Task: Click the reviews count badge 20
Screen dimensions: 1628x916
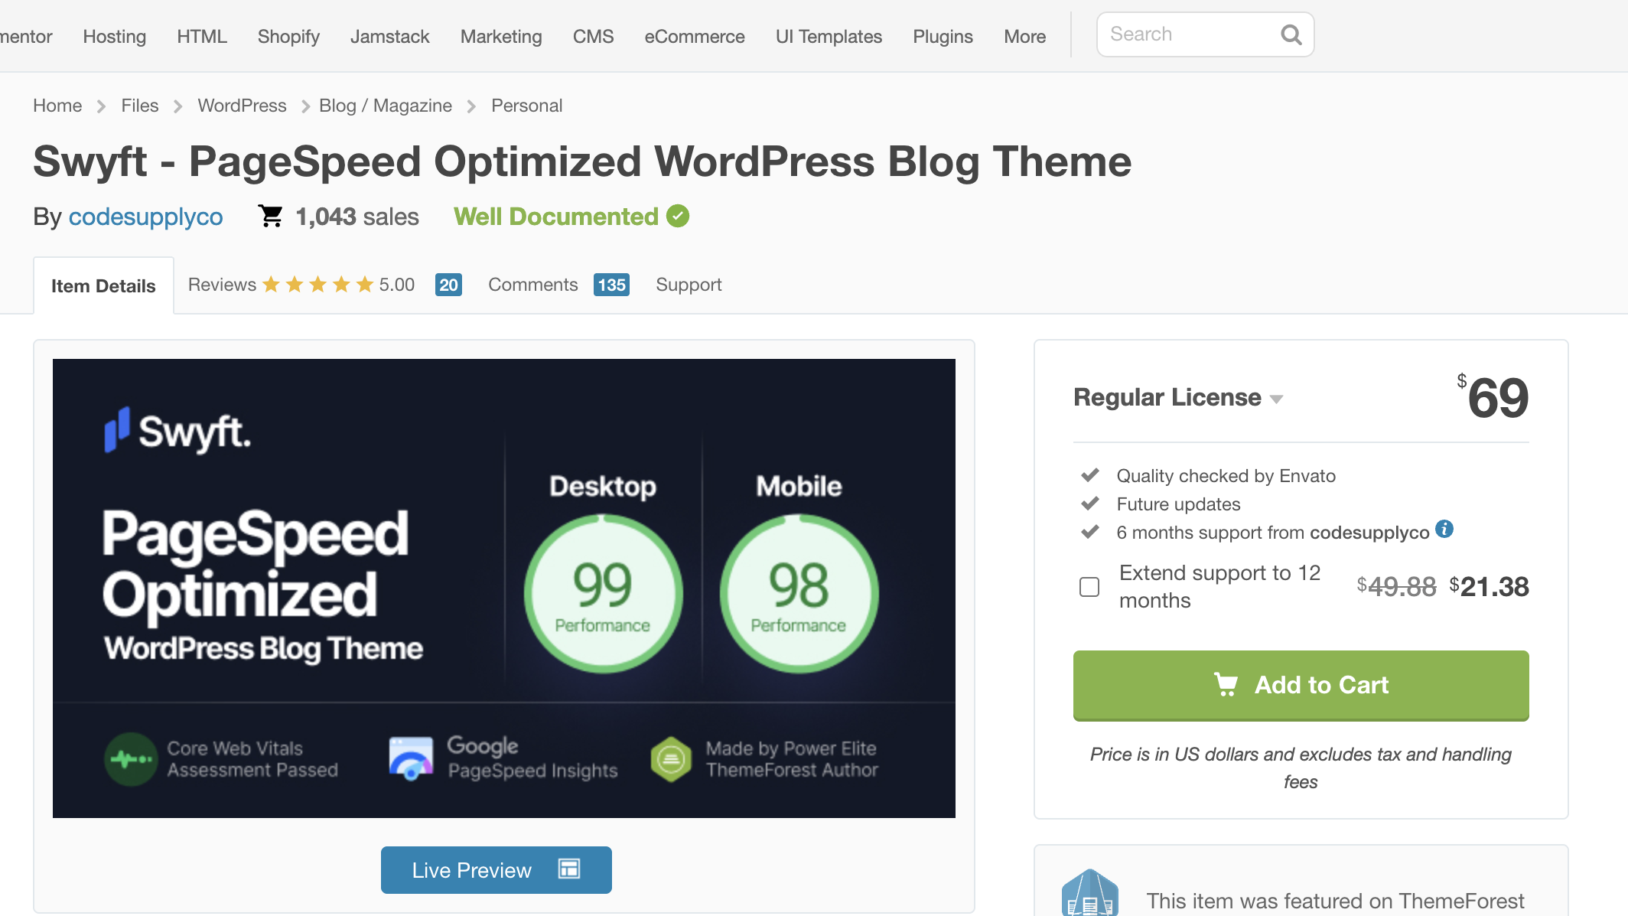Action: coord(448,285)
